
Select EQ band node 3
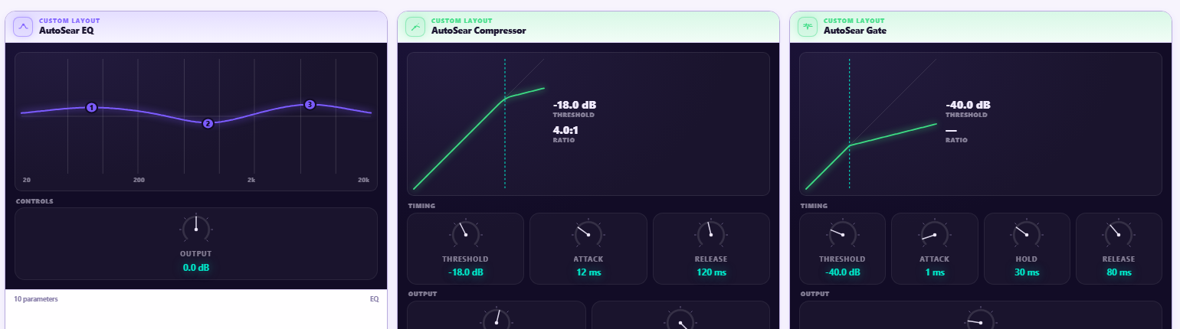tap(310, 104)
